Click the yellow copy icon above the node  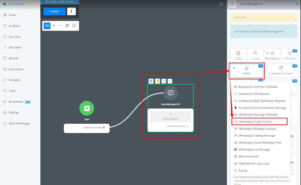pos(157,81)
